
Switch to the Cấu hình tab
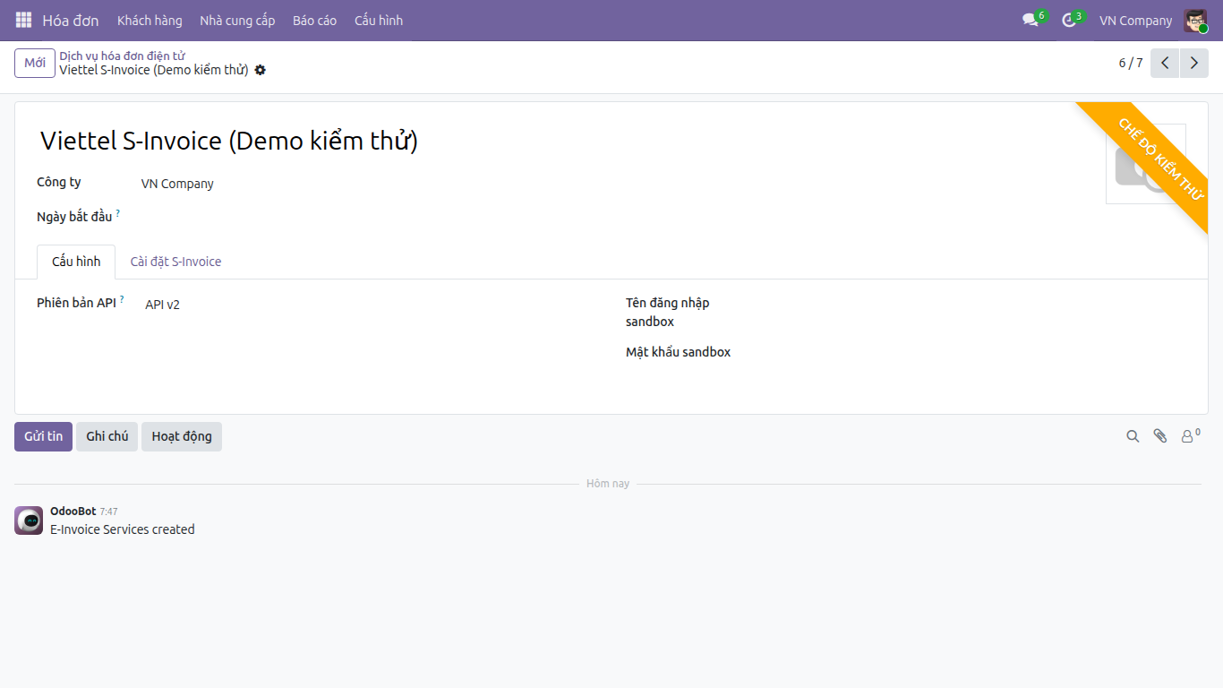click(76, 262)
